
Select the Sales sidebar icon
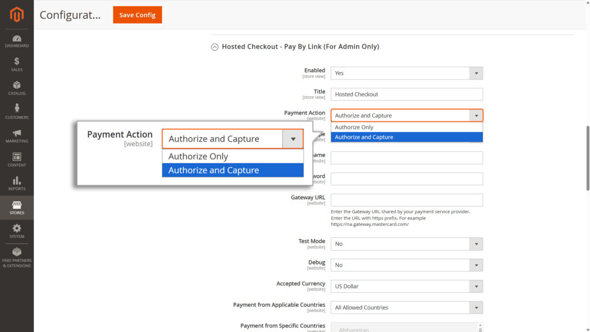[x=17, y=63]
